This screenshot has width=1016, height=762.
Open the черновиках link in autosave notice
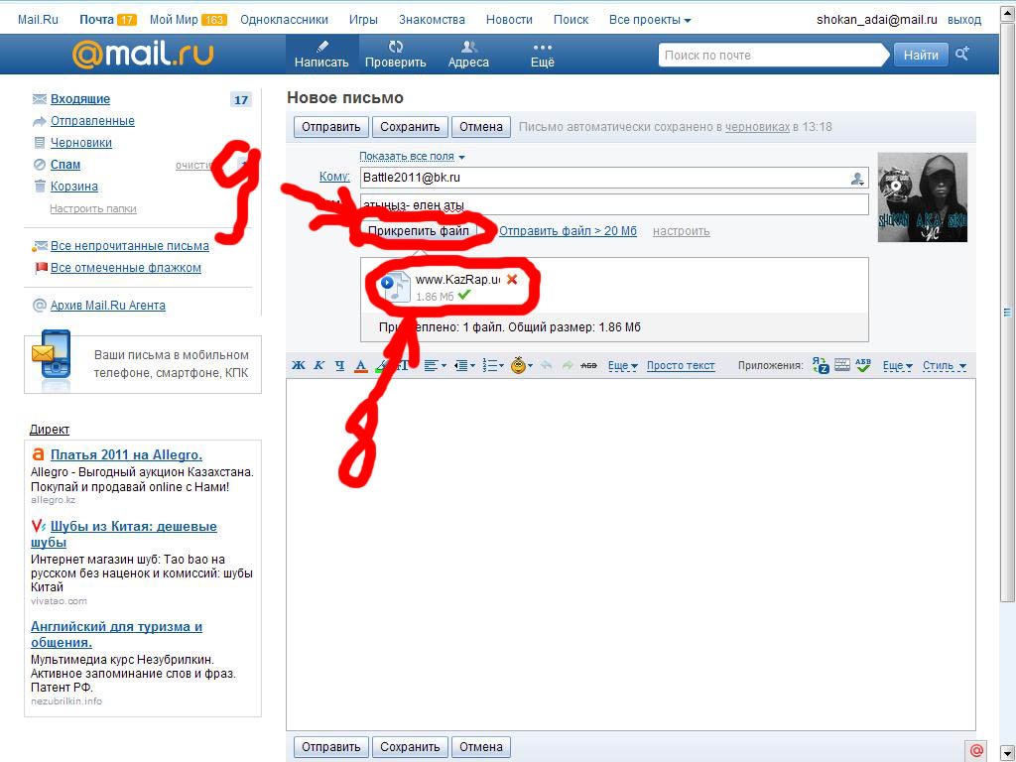tap(757, 127)
